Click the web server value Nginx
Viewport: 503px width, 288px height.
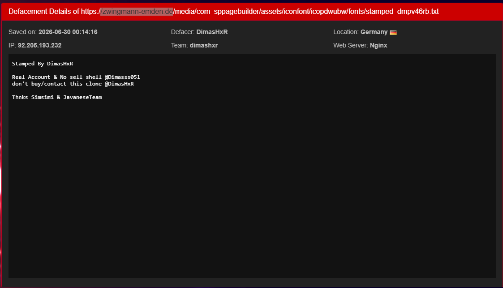click(378, 46)
